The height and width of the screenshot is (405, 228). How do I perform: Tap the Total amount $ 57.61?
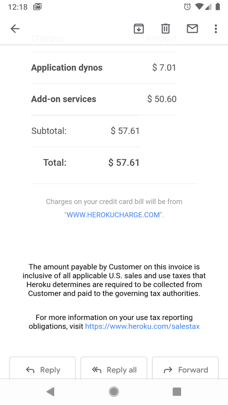click(124, 163)
